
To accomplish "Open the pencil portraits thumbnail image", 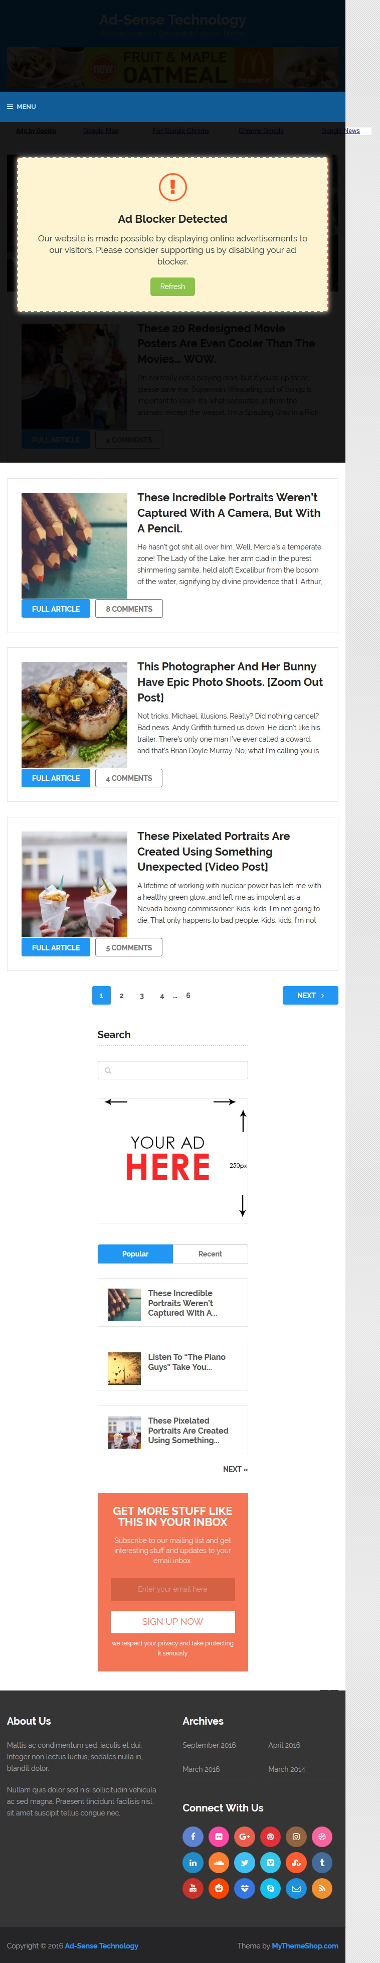I will [x=74, y=545].
